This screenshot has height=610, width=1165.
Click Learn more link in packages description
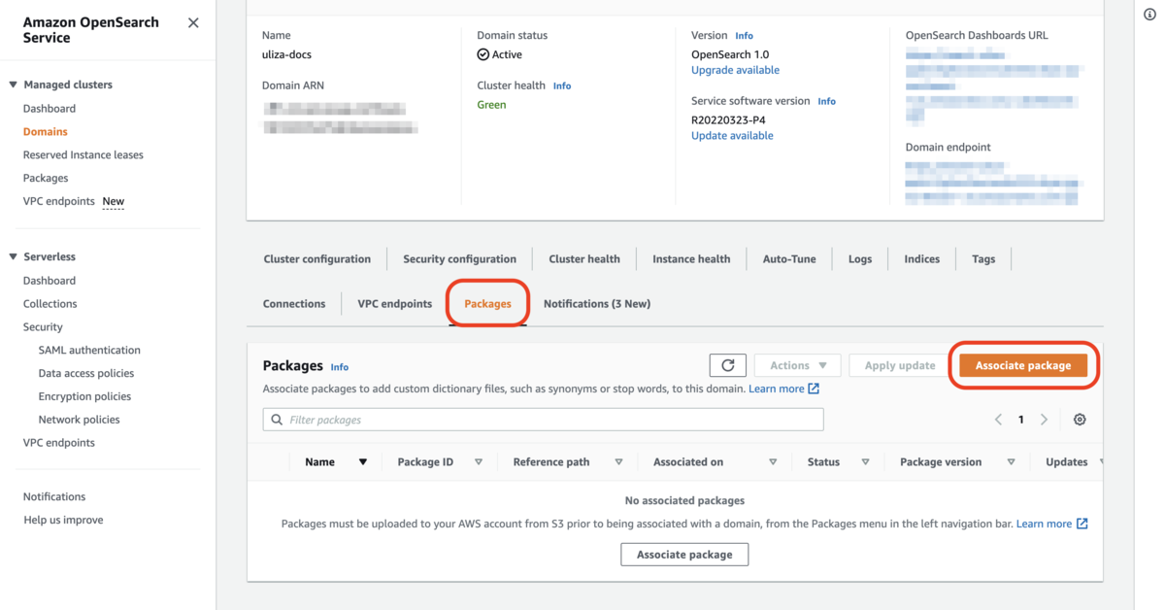click(776, 389)
